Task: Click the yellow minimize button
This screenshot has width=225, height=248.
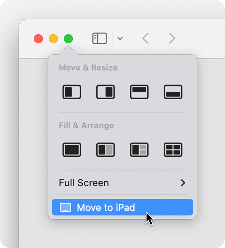Action: tap(53, 39)
